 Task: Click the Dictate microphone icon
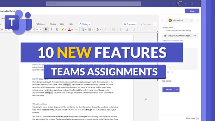(x=121, y=29)
